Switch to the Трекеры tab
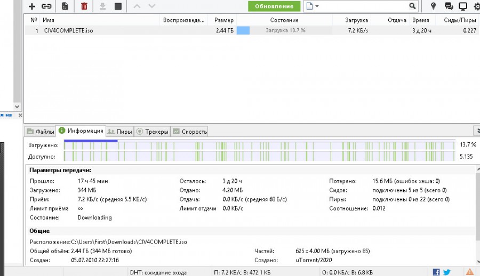The image size is (480, 276). pos(153,132)
